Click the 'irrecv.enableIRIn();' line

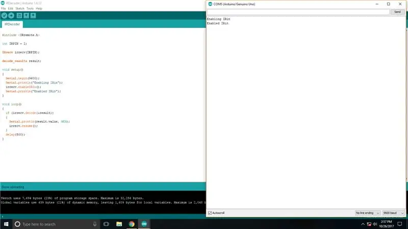click(x=23, y=87)
